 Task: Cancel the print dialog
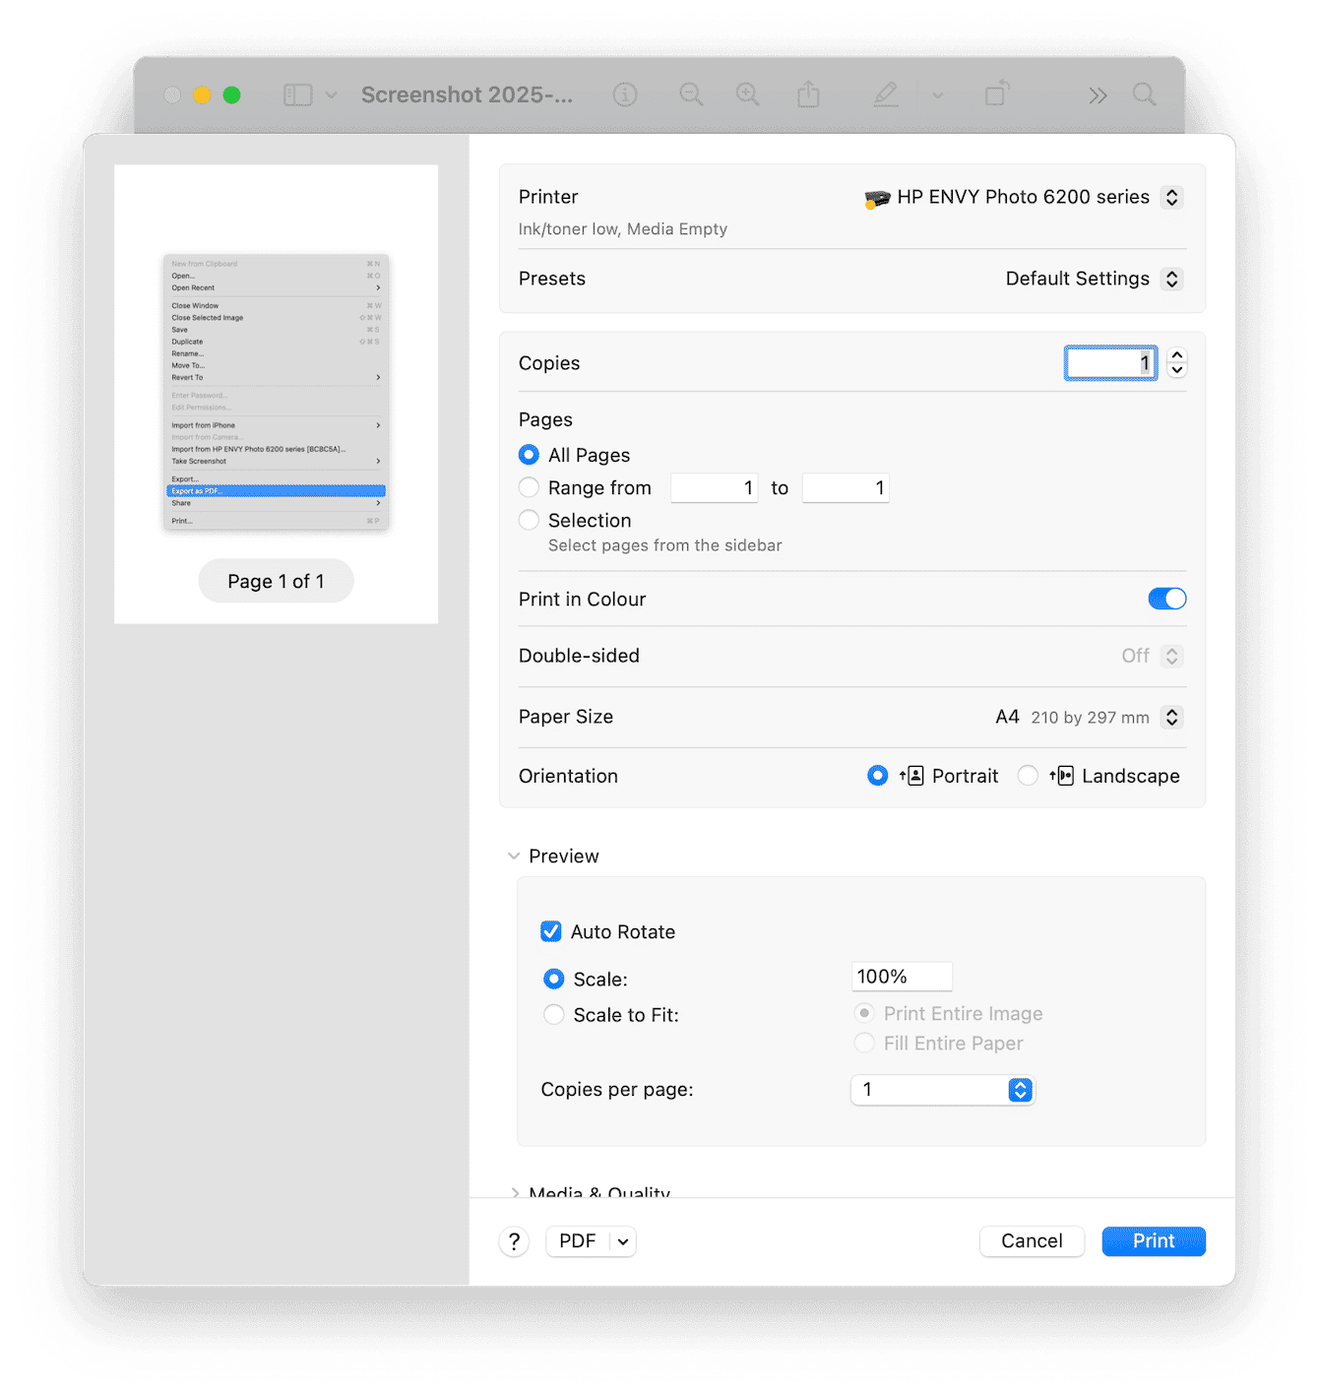pos(1032,1241)
